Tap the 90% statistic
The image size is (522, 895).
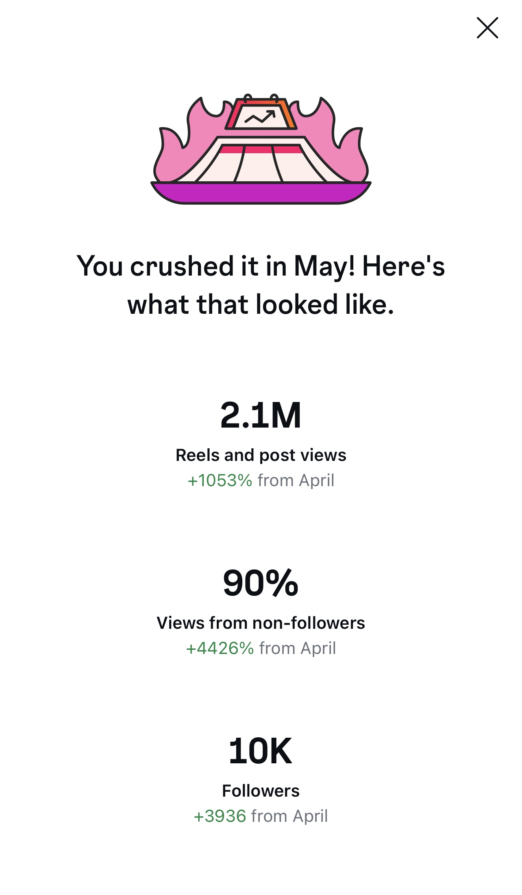261,583
